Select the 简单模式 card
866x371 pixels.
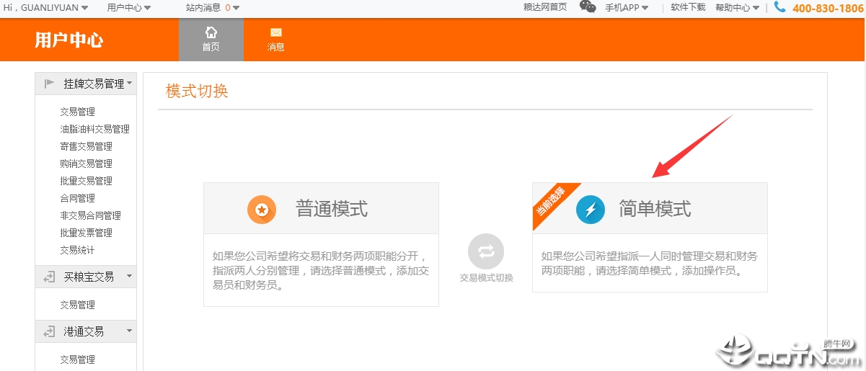[650, 238]
